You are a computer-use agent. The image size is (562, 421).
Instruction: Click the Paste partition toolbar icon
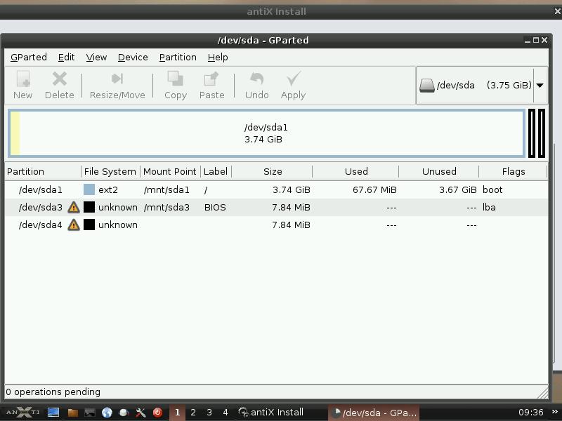pyautogui.click(x=211, y=79)
